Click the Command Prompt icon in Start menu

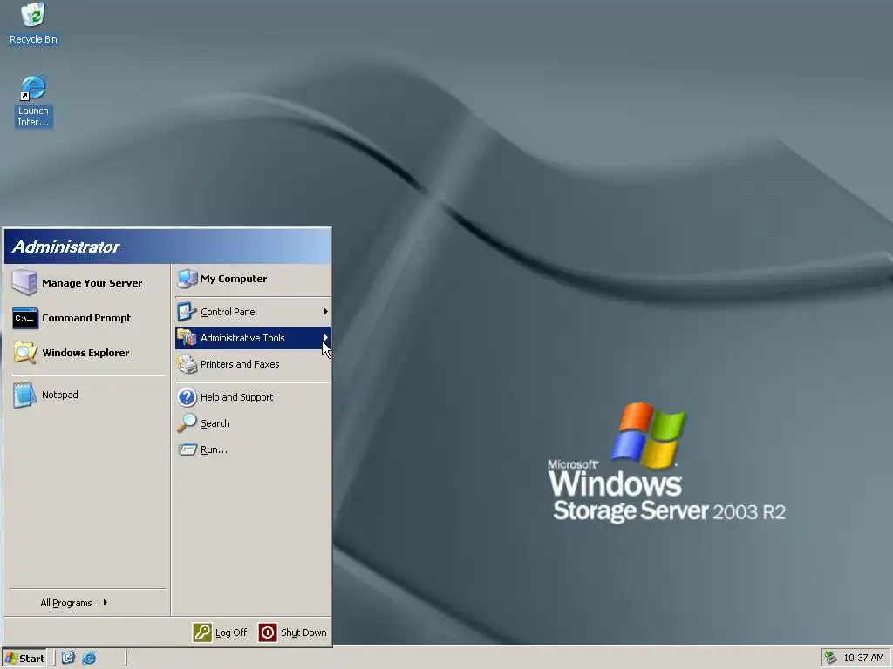25,318
